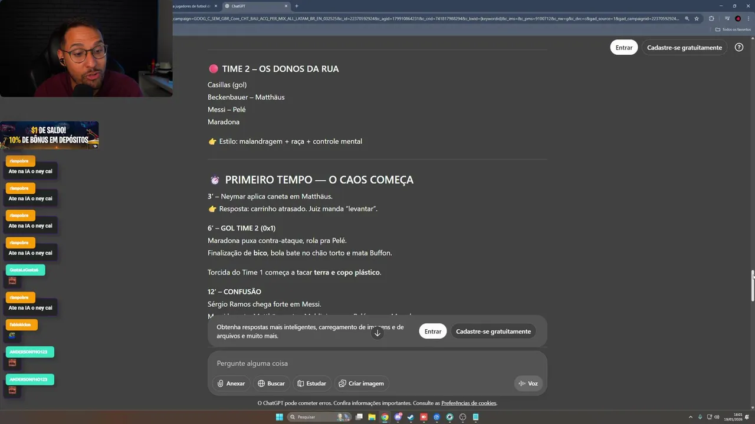This screenshot has height=424, width=755.
Task: Open the browser extensions puzzle icon
Action: pos(711,18)
